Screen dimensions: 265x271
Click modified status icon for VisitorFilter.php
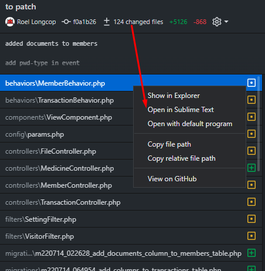coord(252,236)
